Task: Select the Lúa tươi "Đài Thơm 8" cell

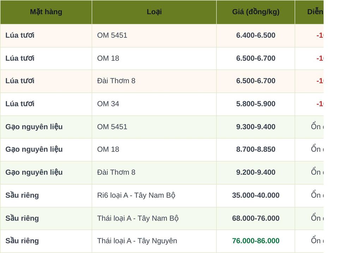Action: (x=154, y=81)
